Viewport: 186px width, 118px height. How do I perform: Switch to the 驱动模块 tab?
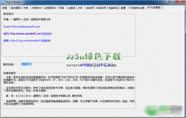(x=16, y=8)
